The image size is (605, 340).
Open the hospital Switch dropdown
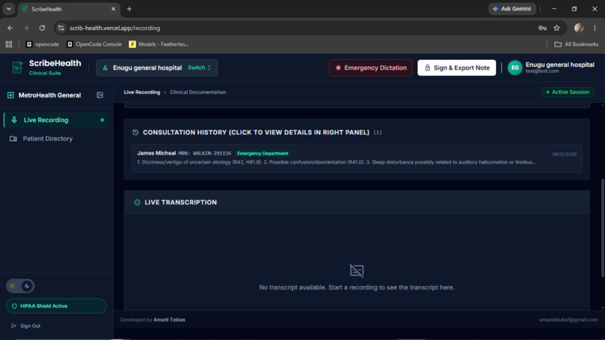pos(199,68)
